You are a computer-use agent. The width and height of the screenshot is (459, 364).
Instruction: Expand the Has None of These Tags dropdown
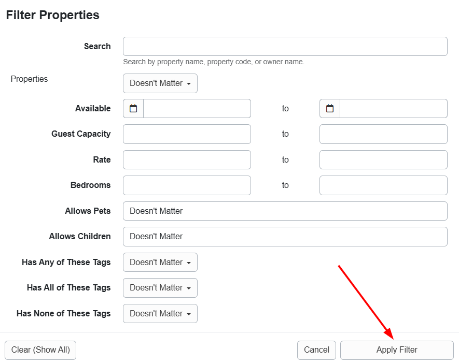coord(160,314)
